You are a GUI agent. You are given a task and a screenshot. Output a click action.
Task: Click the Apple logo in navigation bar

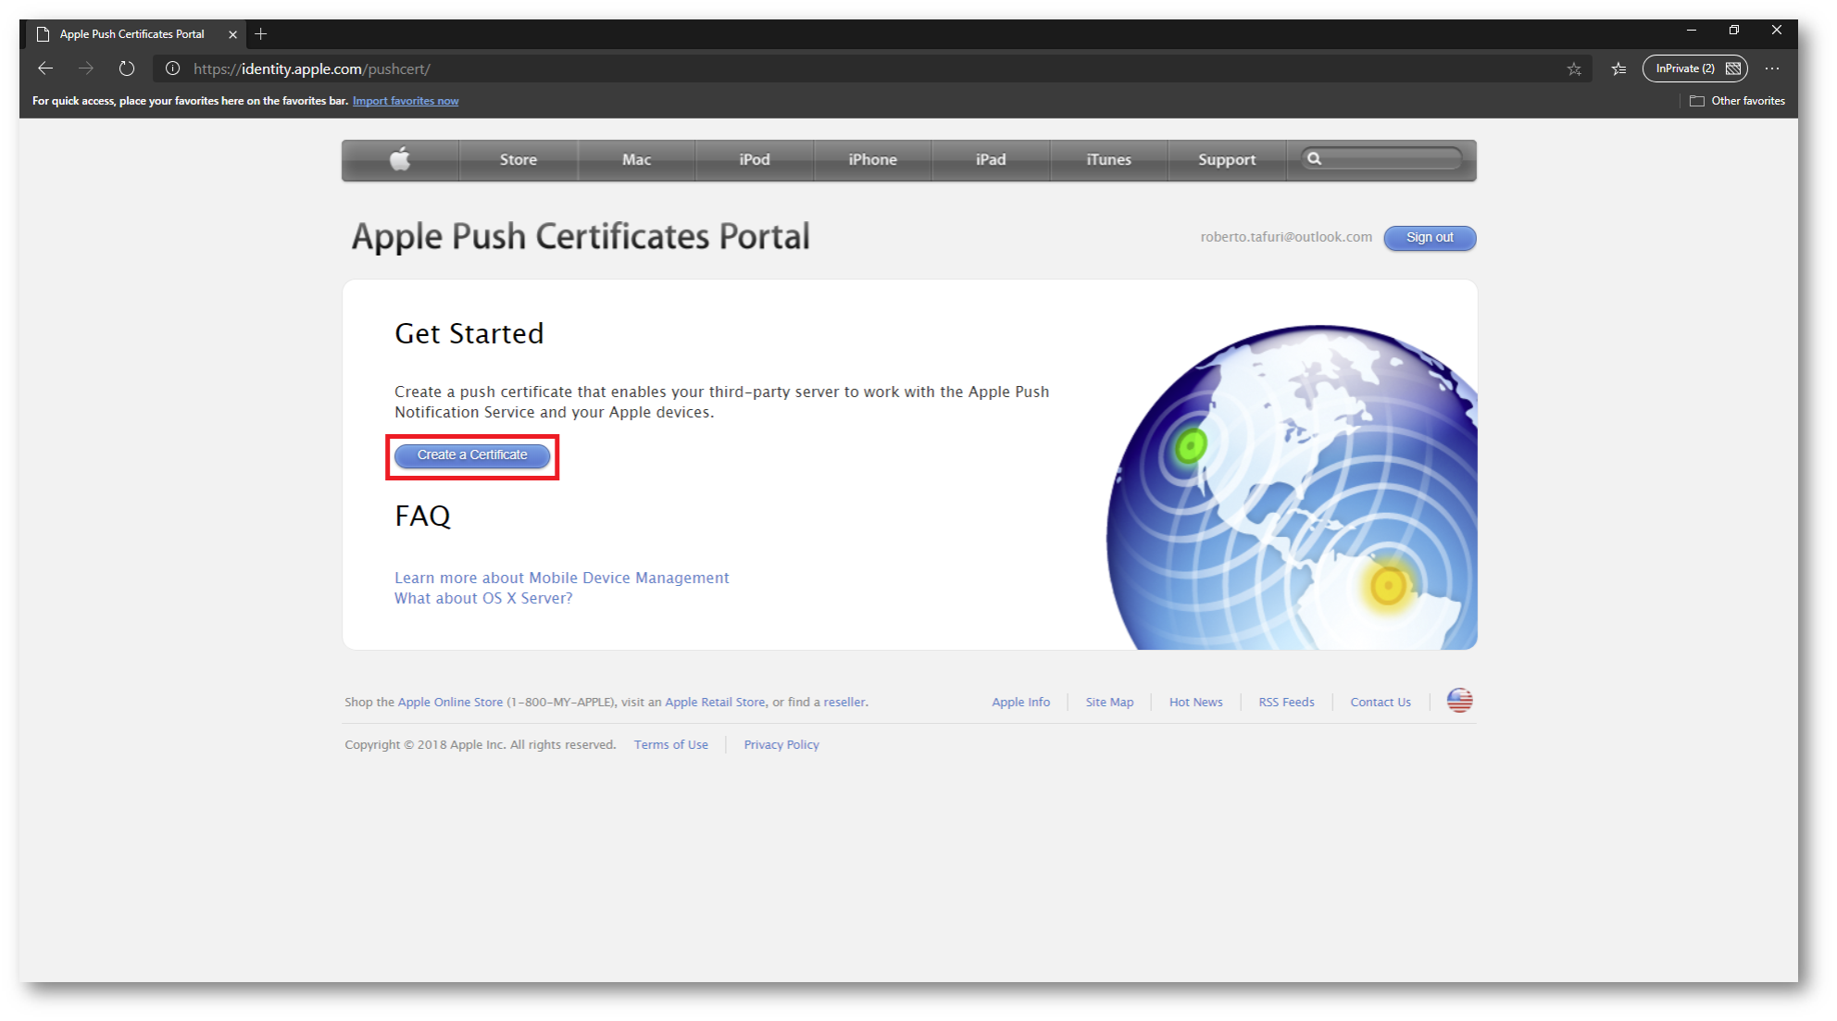click(400, 159)
